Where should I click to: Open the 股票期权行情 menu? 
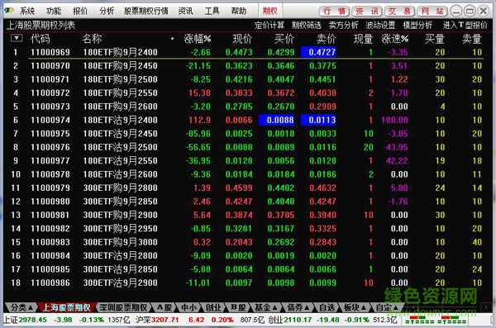[x=146, y=12]
